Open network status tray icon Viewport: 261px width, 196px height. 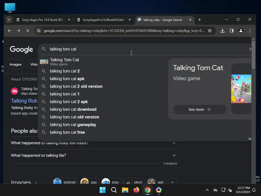[223, 190]
